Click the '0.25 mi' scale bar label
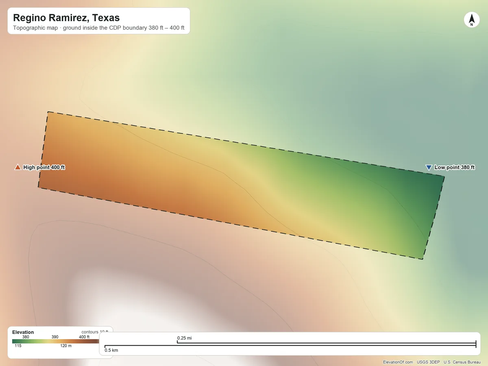 coord(184,338)
